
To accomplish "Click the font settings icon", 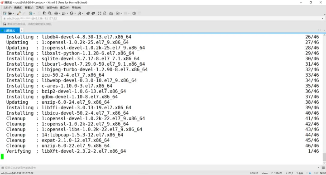I will [79, 13].
